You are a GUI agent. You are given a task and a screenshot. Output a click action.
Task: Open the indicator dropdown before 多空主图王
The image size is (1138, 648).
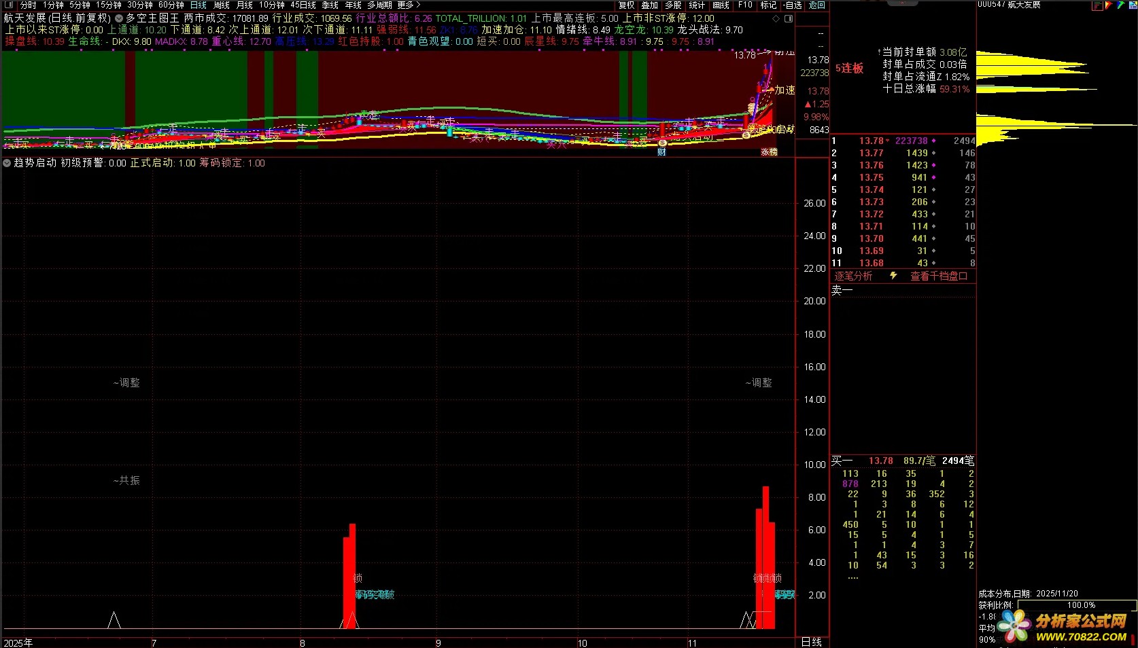pos(119,18)
